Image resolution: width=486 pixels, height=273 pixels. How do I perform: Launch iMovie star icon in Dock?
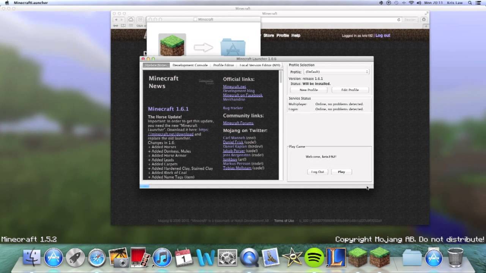click(292, 257)
